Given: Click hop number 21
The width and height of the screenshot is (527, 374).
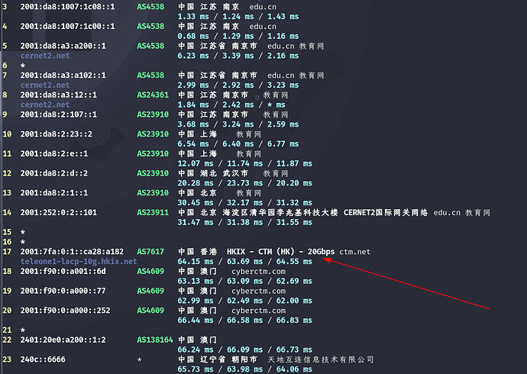Looking at the screenshot, I should 7,330.
